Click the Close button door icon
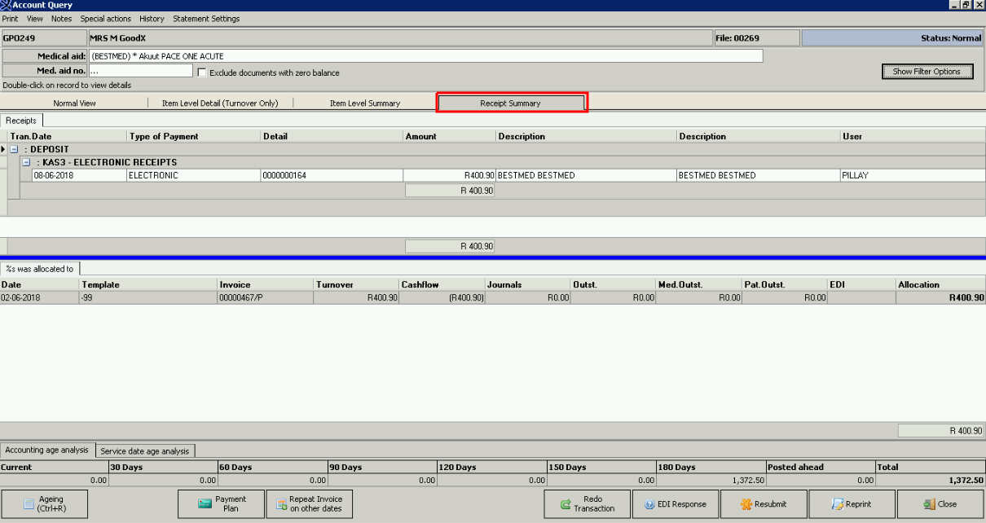986x523 pixels. (928, 504)
